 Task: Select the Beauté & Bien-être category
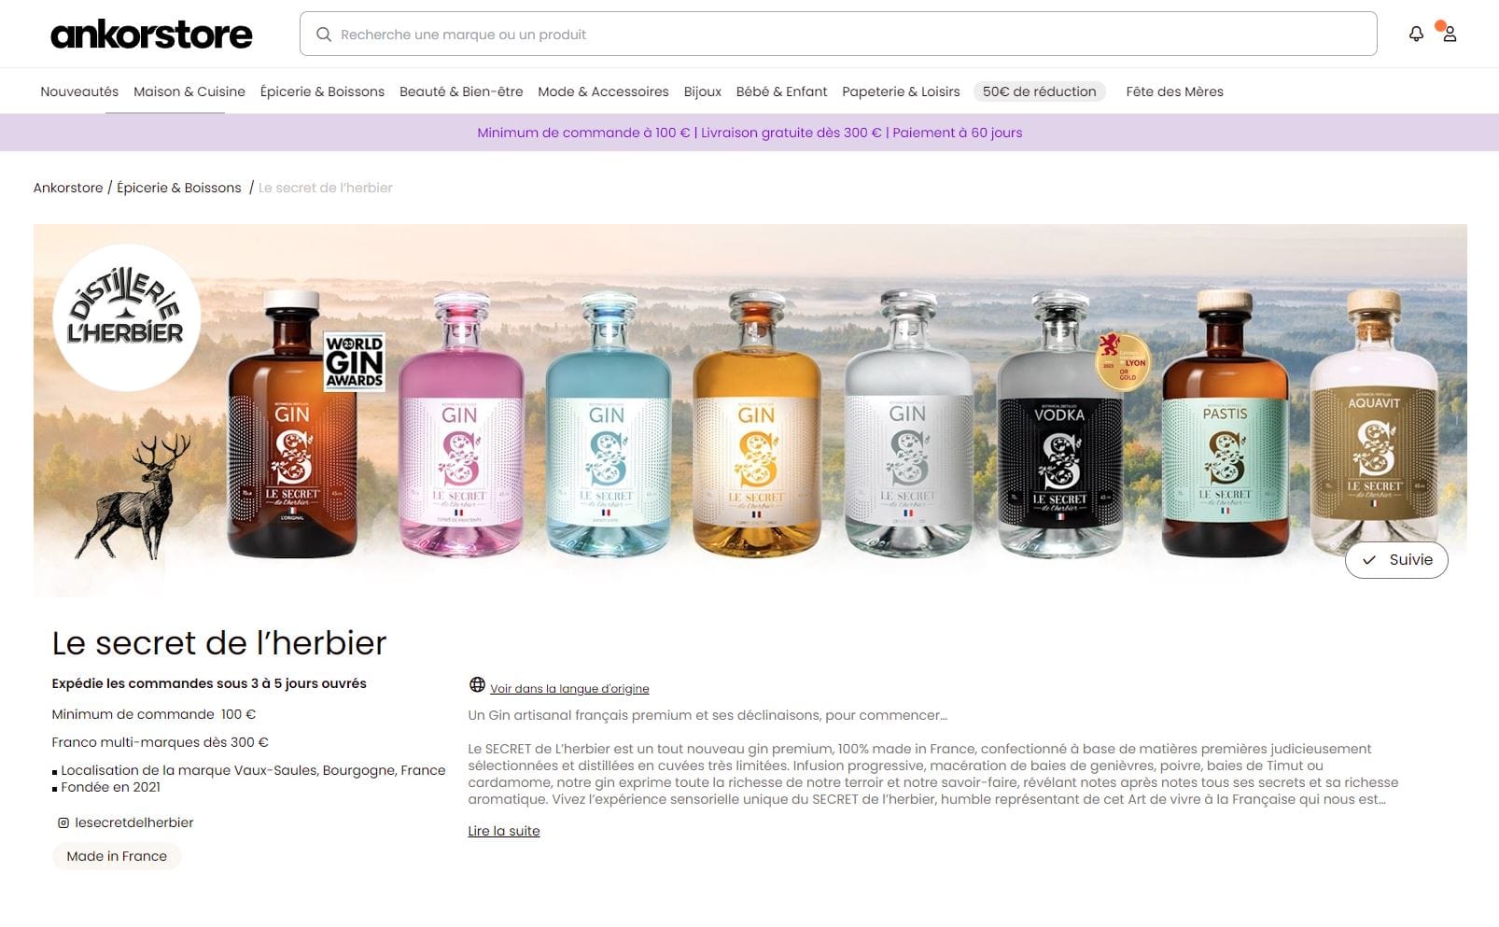coord(461,91)
